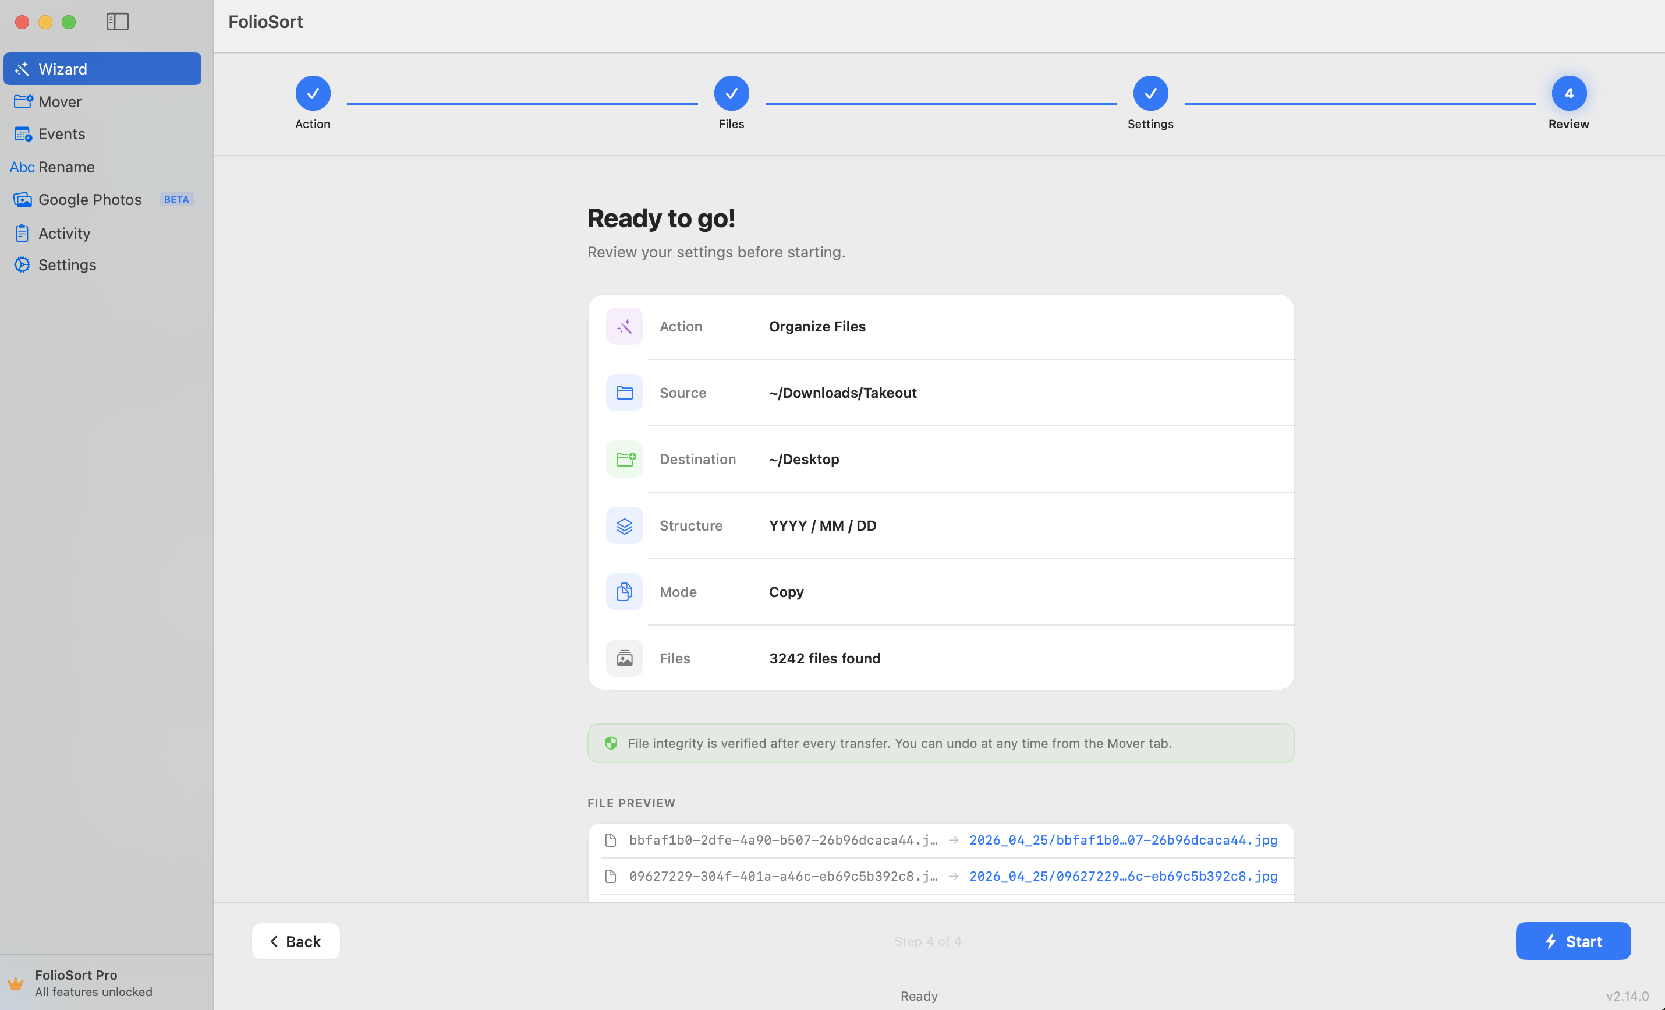Viewport: 1665px width, 1010px height.
Task: Click the ~/Downloads/Takeout source path
Action: pyautogui.click(x=842, y=393)
